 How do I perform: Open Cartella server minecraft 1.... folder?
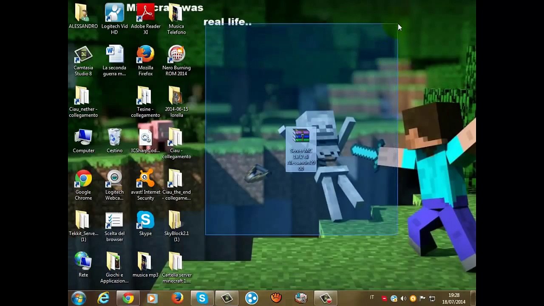[x=176, y=268]
